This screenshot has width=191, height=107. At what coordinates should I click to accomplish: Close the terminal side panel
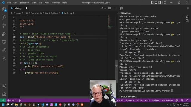188,8
